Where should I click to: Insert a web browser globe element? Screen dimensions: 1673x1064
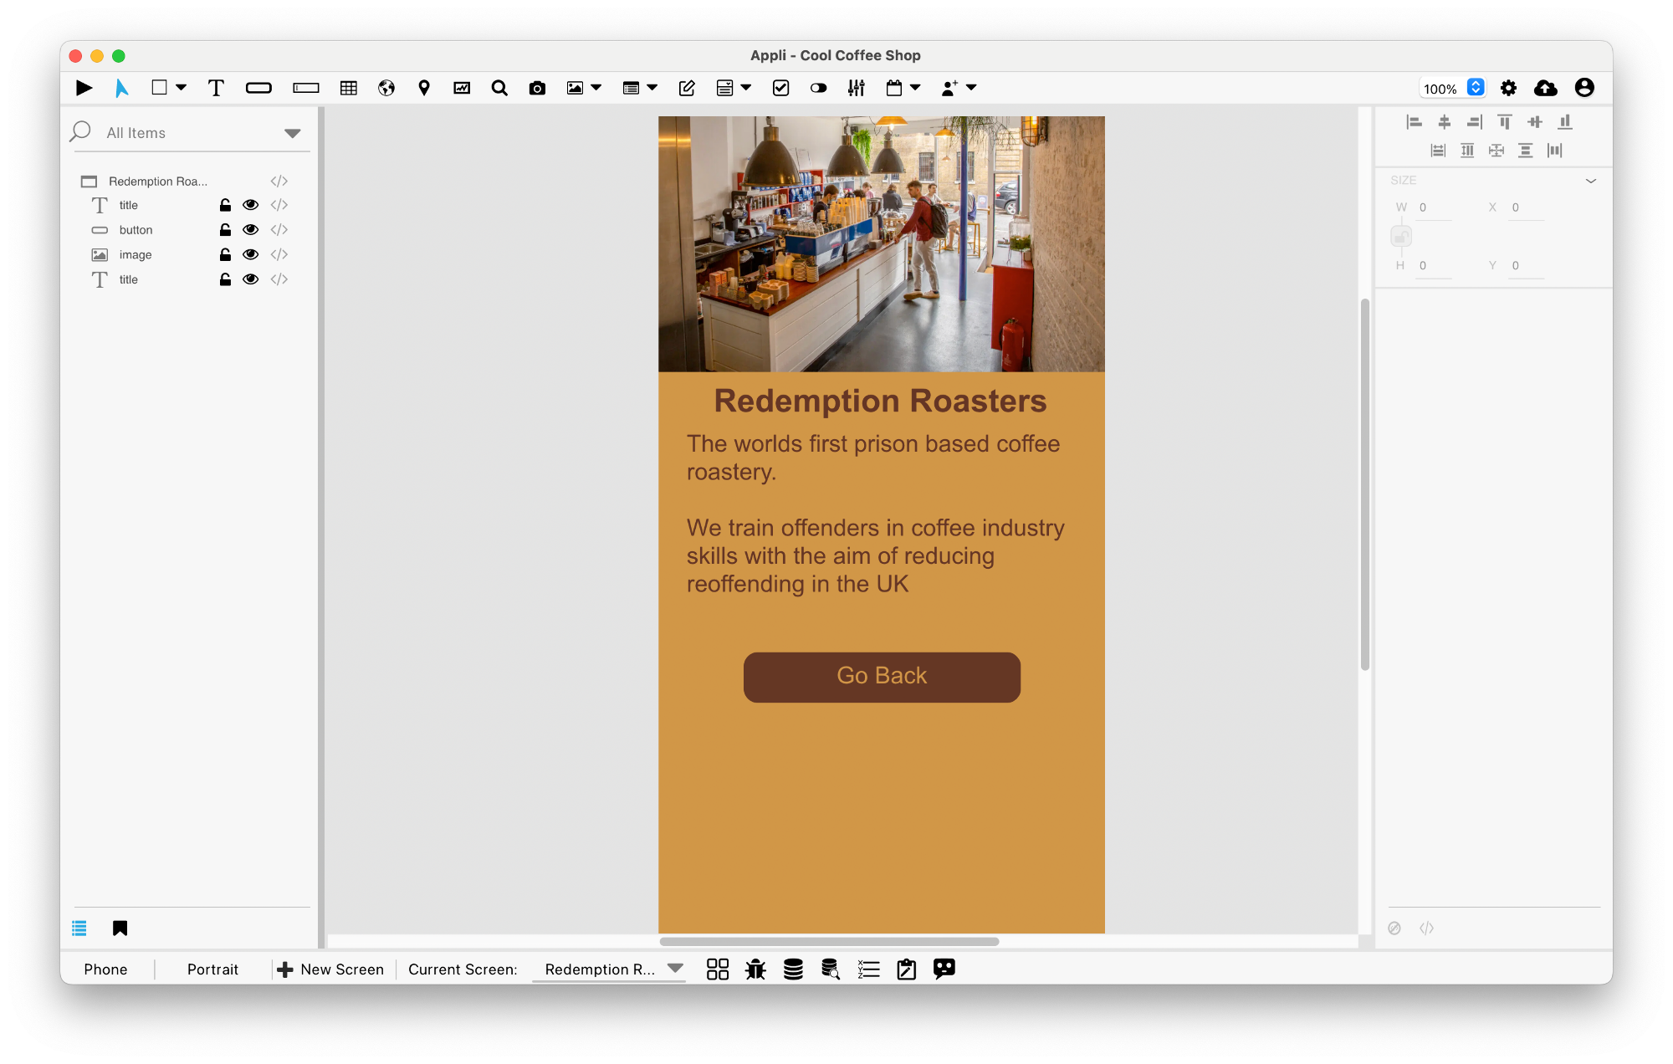coord(386,88)
